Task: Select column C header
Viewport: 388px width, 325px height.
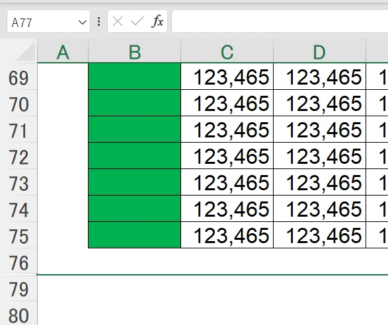Action: pos(227,52)
